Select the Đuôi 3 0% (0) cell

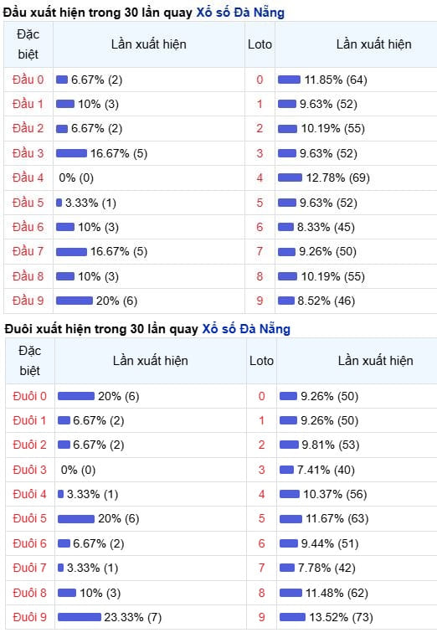(x=78, y=470)
